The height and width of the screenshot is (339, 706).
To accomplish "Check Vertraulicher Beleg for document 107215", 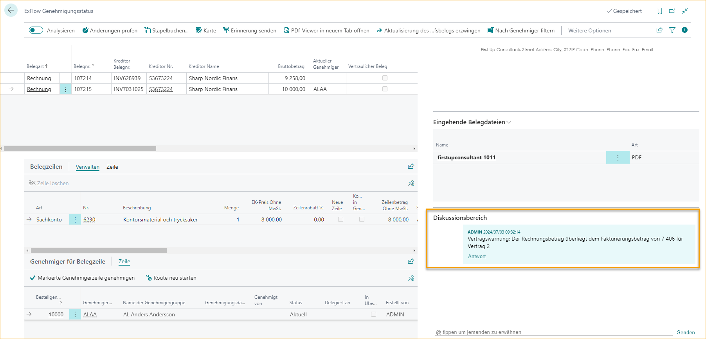I will 385,89.
